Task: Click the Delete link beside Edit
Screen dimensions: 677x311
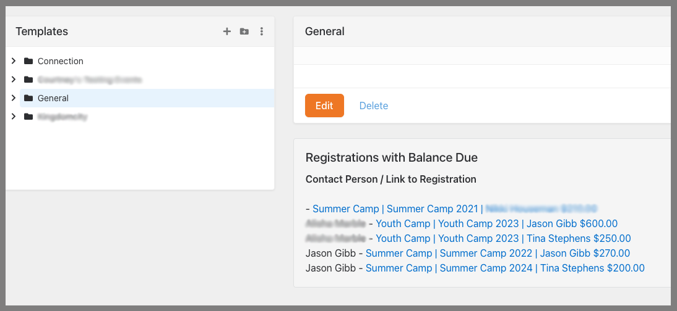Action: coord(374,106)
